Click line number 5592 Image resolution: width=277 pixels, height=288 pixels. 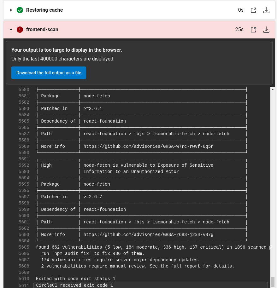[24, 165]
